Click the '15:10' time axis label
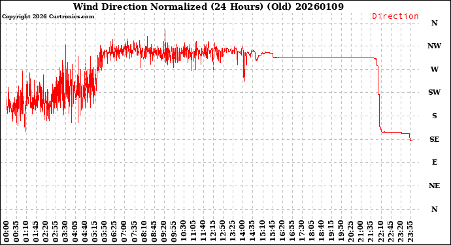The width and height of the screenshot is (451, 245). (x=263, y=231)
